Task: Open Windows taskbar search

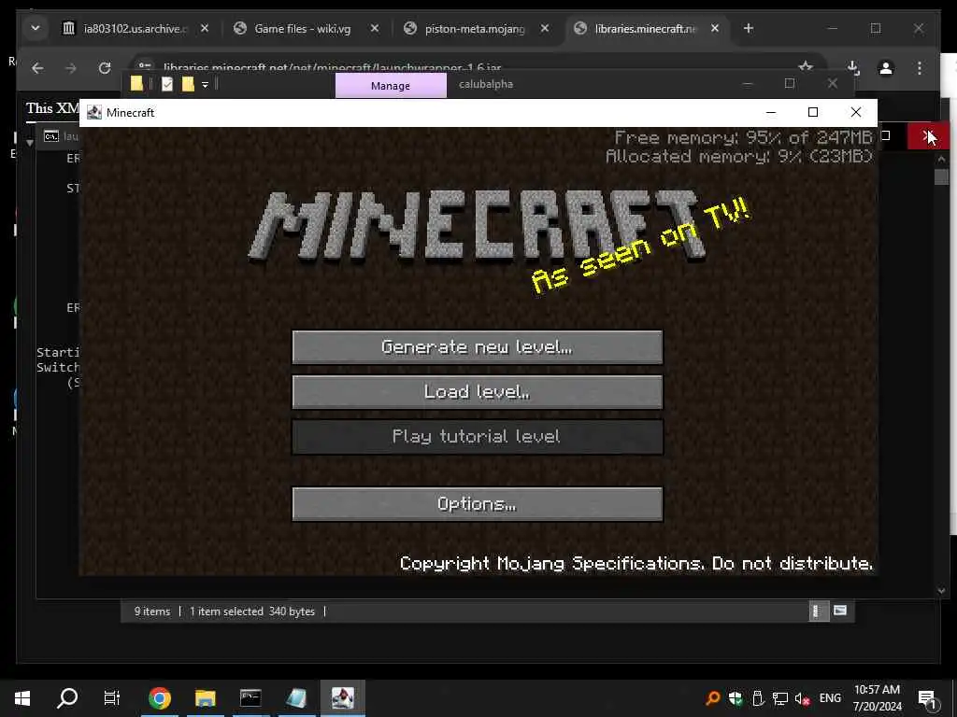Action: click(67, 698)
